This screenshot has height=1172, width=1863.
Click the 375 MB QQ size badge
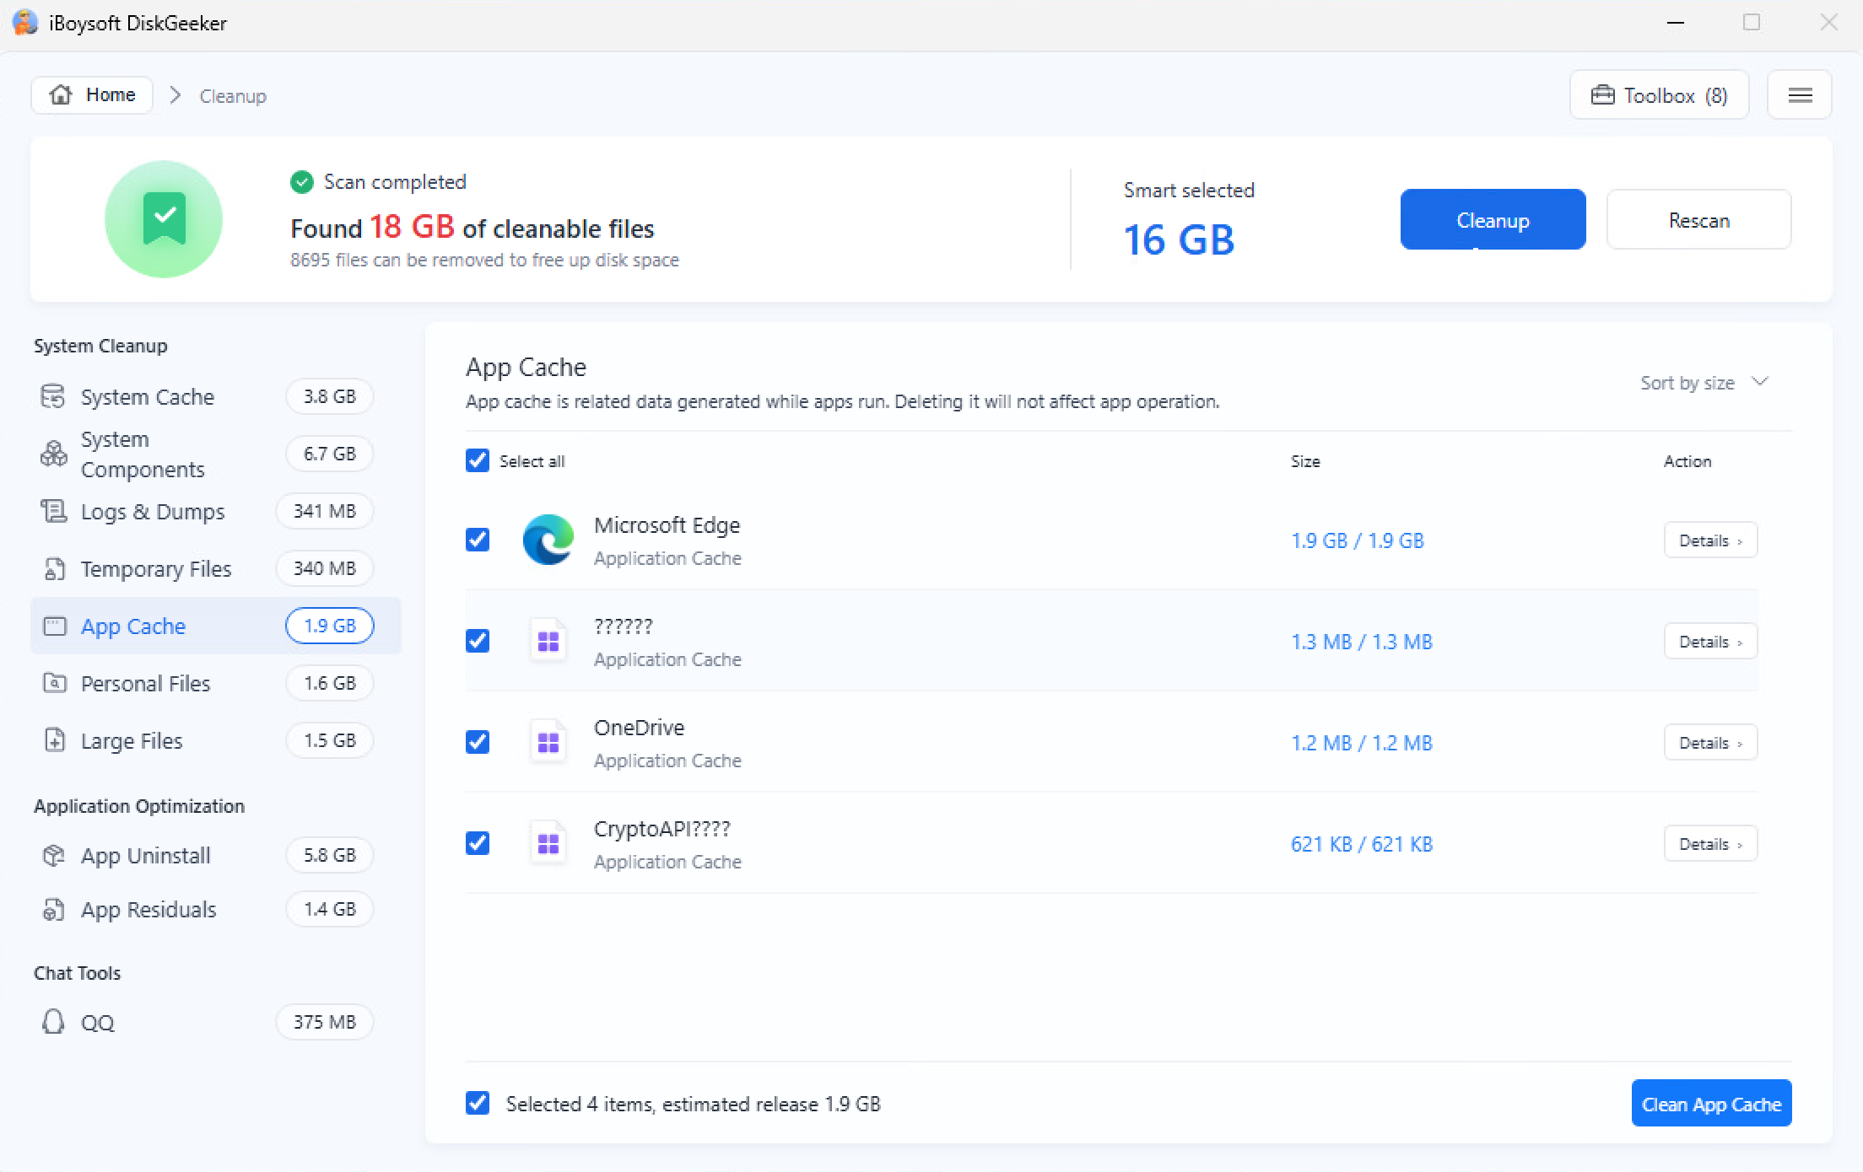325,1022
